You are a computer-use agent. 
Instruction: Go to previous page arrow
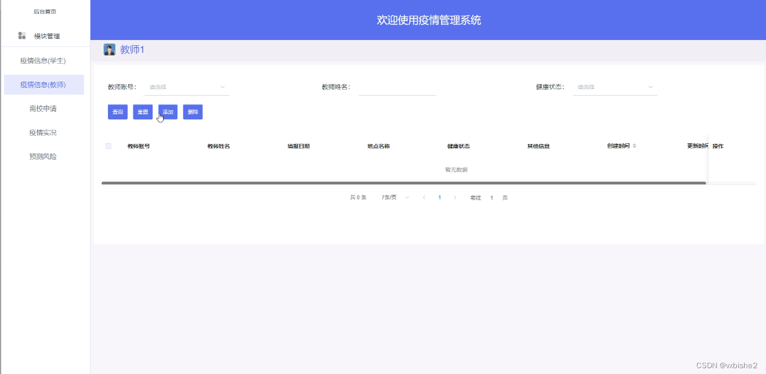tap(424, 198)
